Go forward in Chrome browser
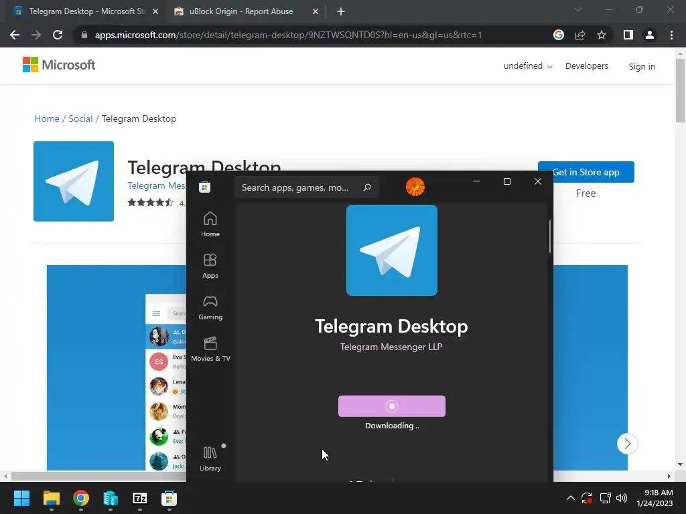The width and height of the screenshot is (686, 514). (36, 35)
